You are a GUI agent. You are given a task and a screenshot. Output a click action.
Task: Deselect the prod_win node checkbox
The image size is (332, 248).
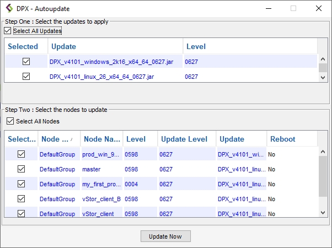pos(21,154)
